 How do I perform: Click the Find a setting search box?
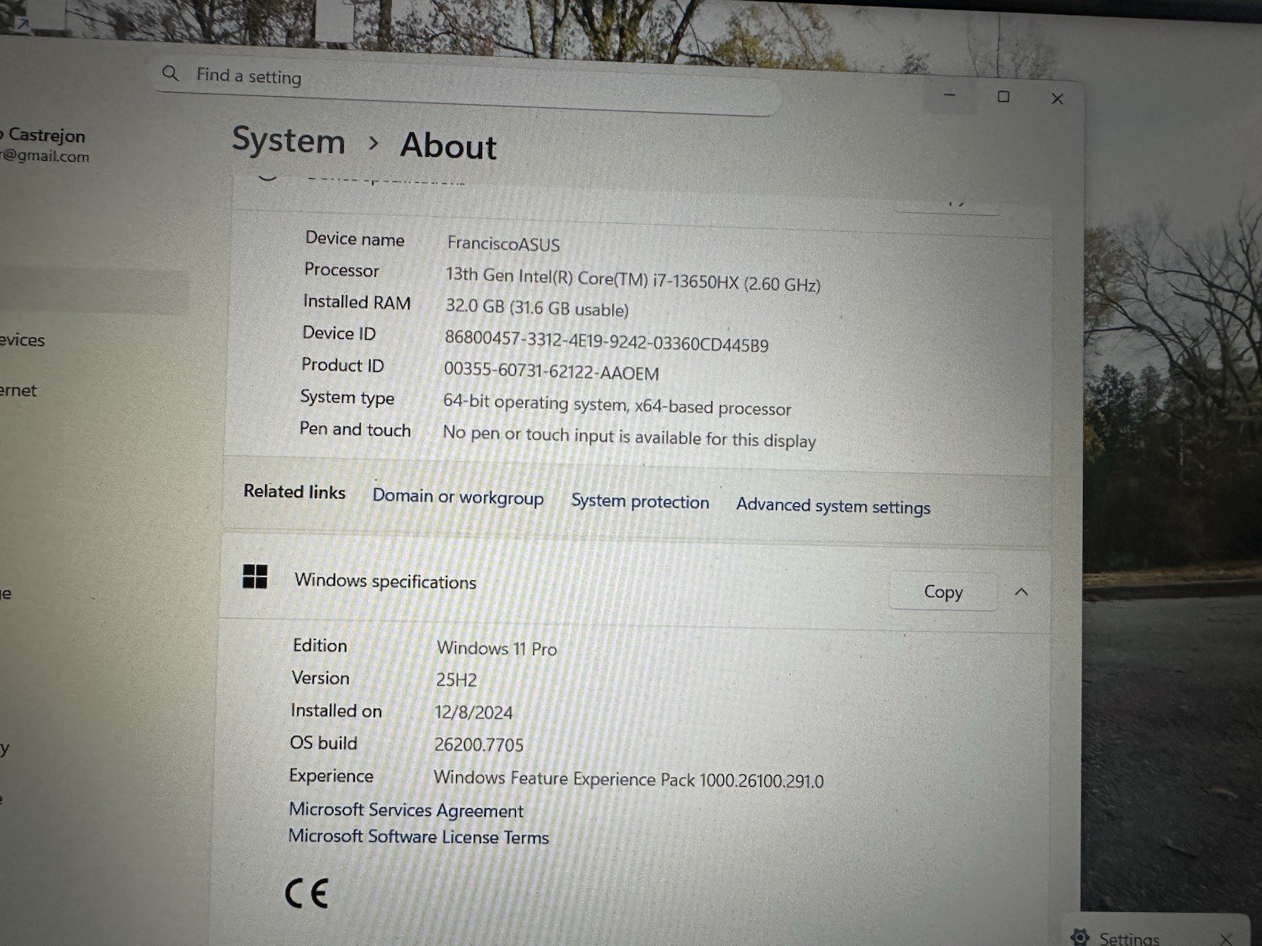465,85
